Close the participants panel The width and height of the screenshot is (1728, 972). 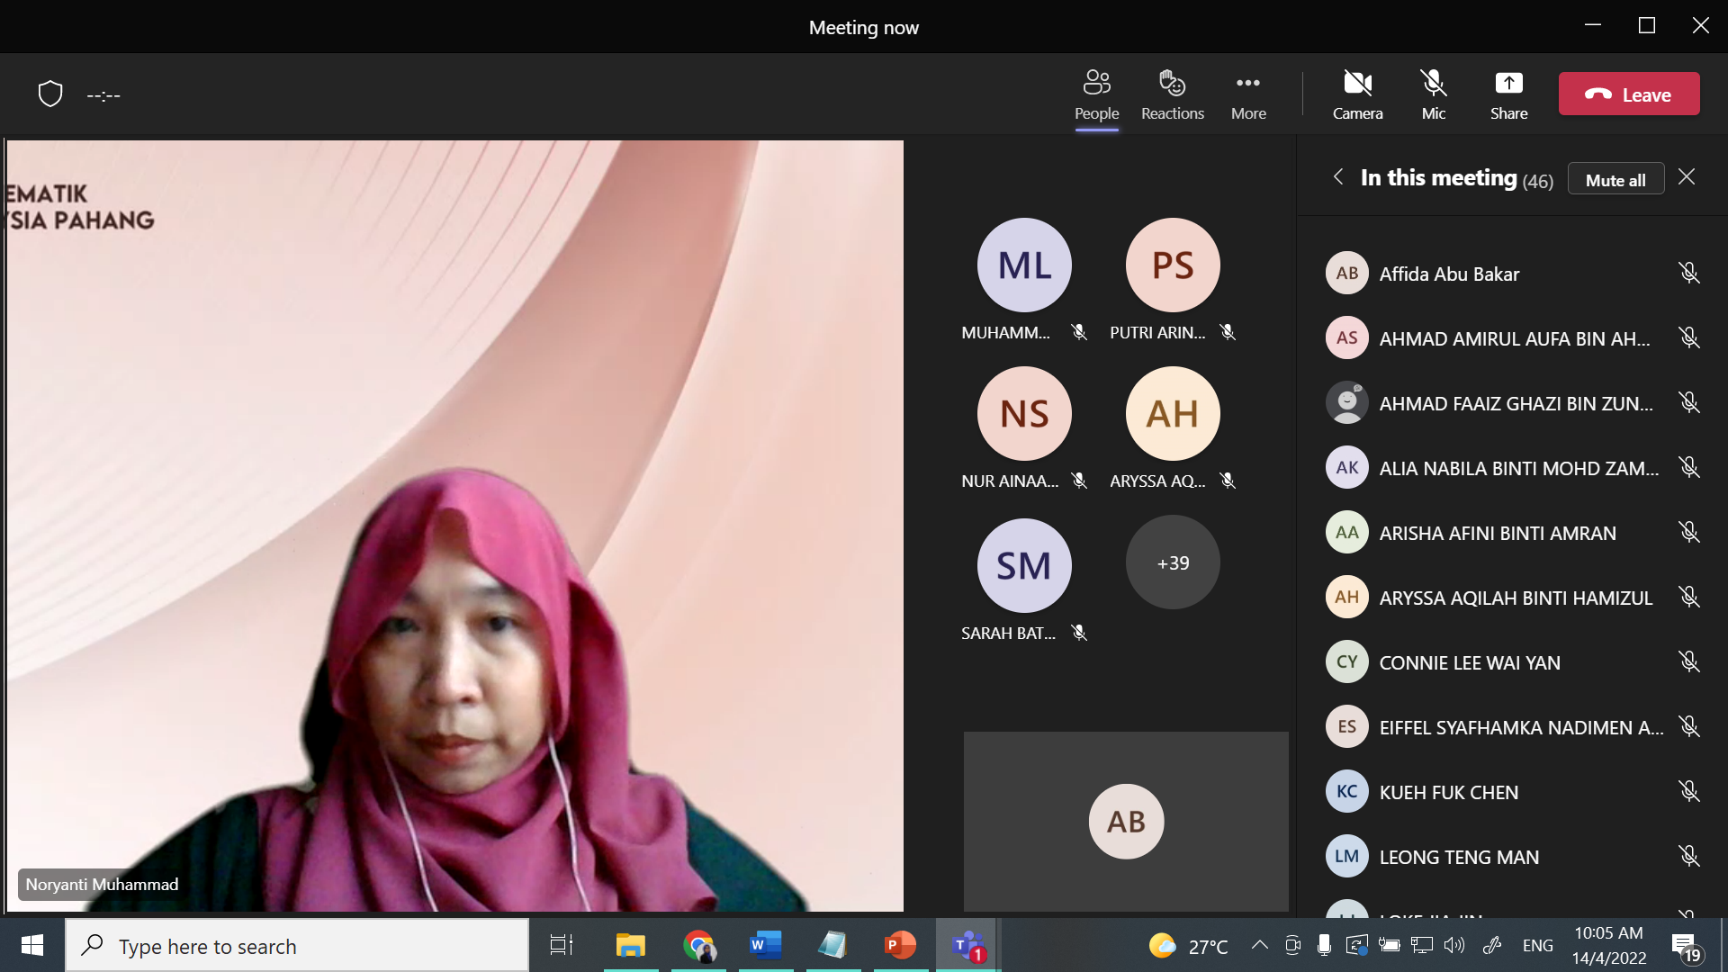coord(1687,177)
